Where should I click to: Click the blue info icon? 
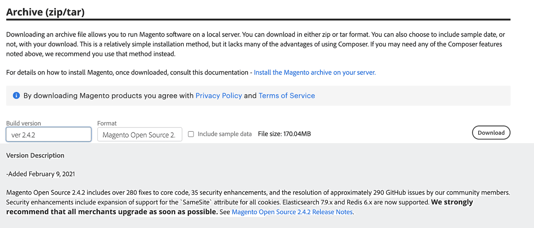click(x=16, y=96)
